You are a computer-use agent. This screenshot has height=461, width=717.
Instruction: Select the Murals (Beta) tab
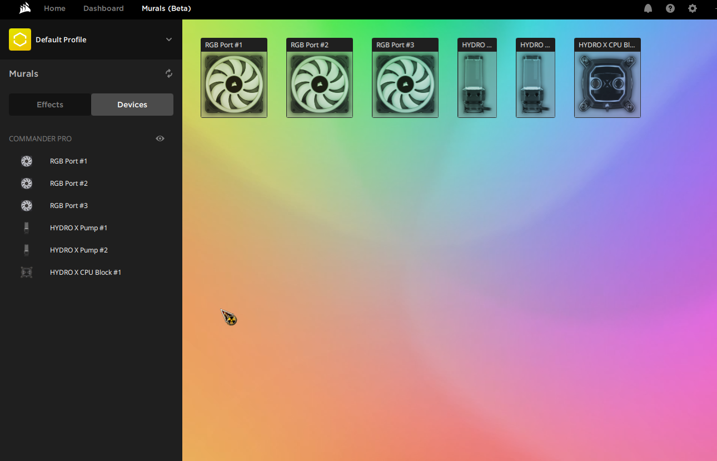166,8
